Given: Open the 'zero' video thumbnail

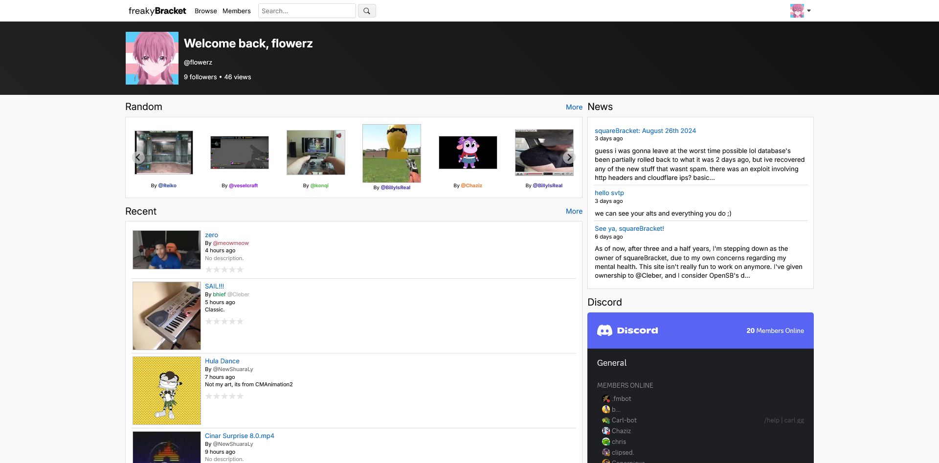Looking at the screenshot, I should 167,250.
